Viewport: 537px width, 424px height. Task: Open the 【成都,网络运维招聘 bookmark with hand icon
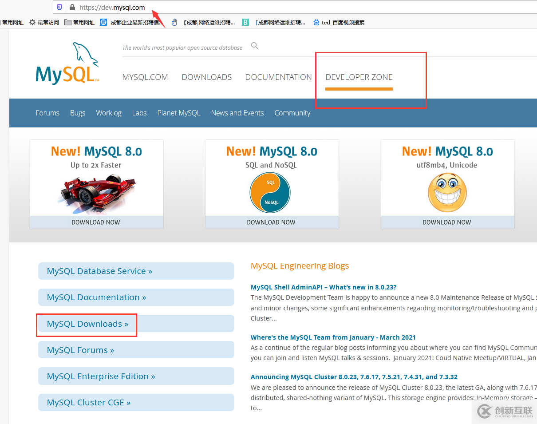coord(204,22)
